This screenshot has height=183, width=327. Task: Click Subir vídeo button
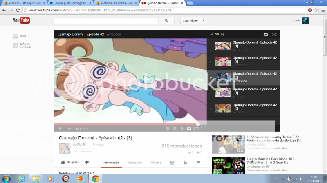click(x=190, y=21)
